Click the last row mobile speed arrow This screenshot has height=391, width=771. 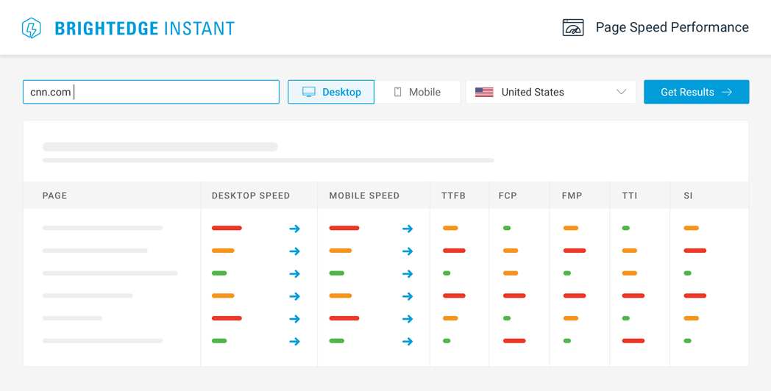[x=407, y=342]
